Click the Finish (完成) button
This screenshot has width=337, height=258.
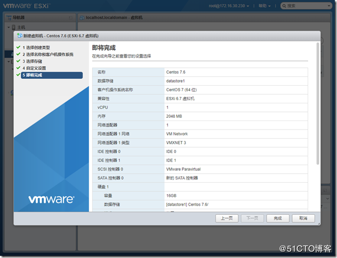(x=278, y=218)
